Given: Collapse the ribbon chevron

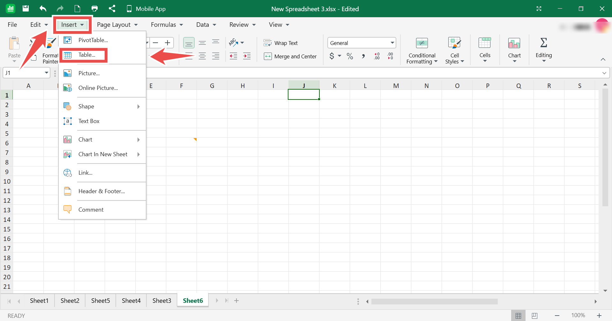Looking at the screenshot, I should [603, 59].
